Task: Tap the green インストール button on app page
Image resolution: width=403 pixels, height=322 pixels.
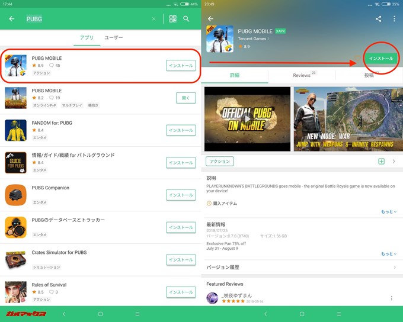Action: click(380, 59)
